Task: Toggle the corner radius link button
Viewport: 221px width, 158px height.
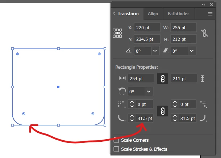Action: tap(163, 111)
